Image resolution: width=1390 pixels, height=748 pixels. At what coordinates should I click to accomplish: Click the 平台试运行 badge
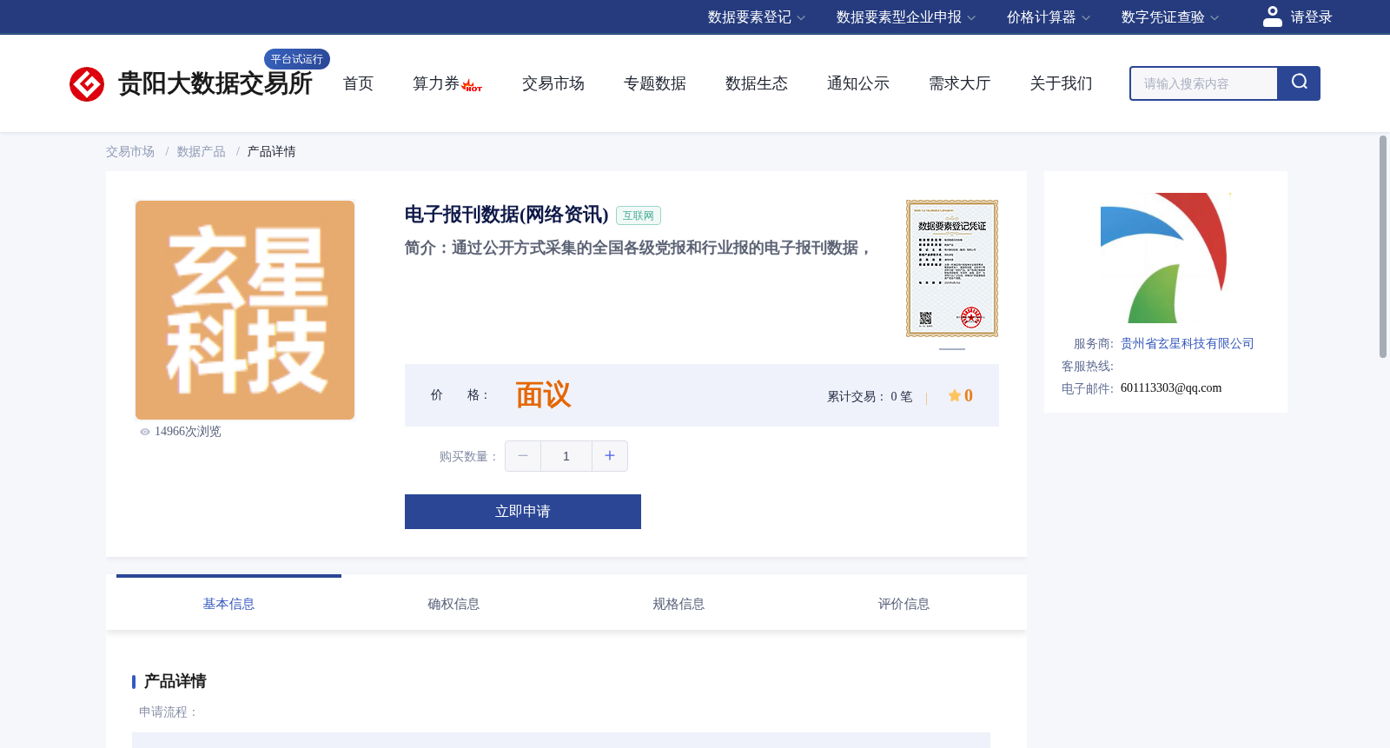[x=297, y=59]
